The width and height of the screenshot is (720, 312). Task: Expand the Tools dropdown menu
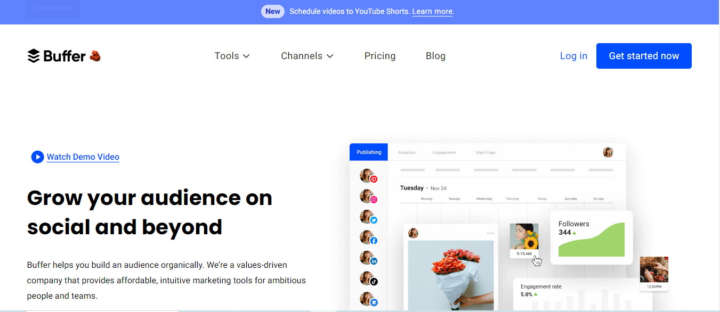(232, 56)
